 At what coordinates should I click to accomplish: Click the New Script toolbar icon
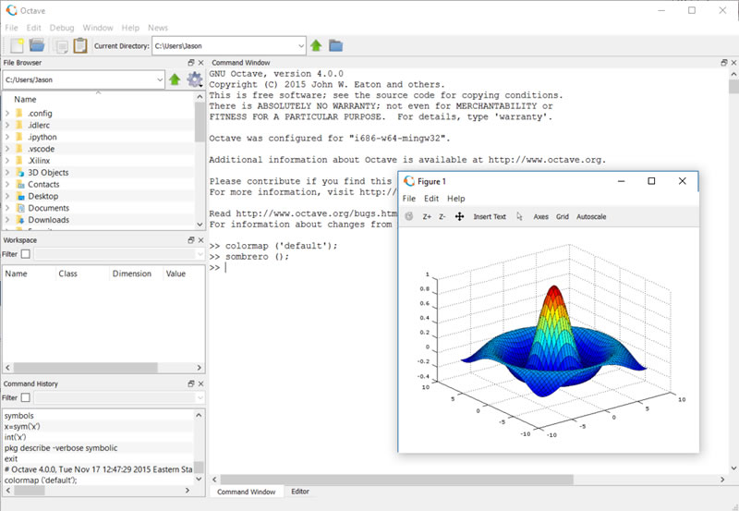[x=17, y=45]
